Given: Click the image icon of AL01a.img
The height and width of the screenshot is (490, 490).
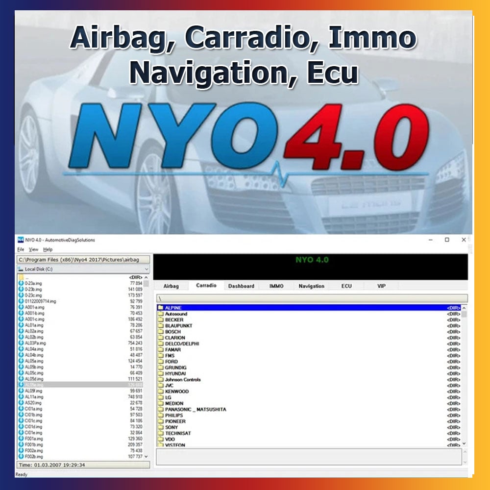Looking at the screenshot, I should point(21,325).
